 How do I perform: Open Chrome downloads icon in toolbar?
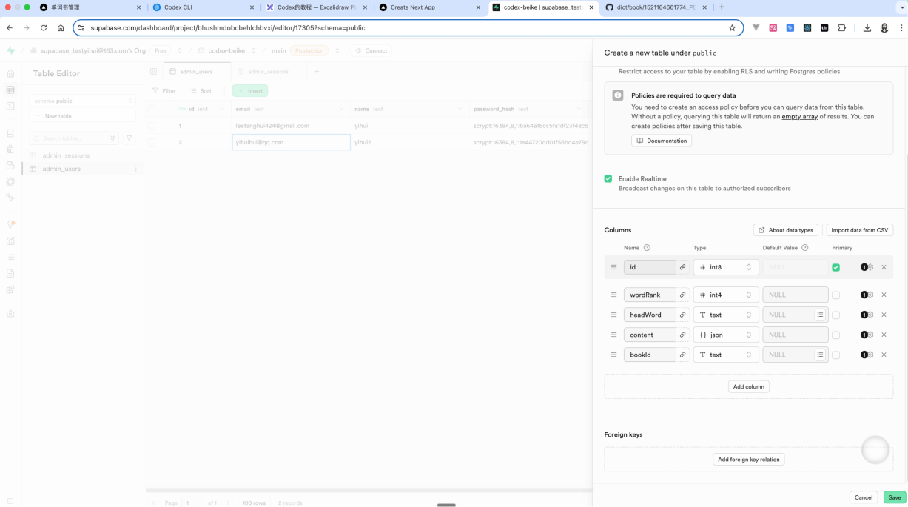click(x=867, y=28)
